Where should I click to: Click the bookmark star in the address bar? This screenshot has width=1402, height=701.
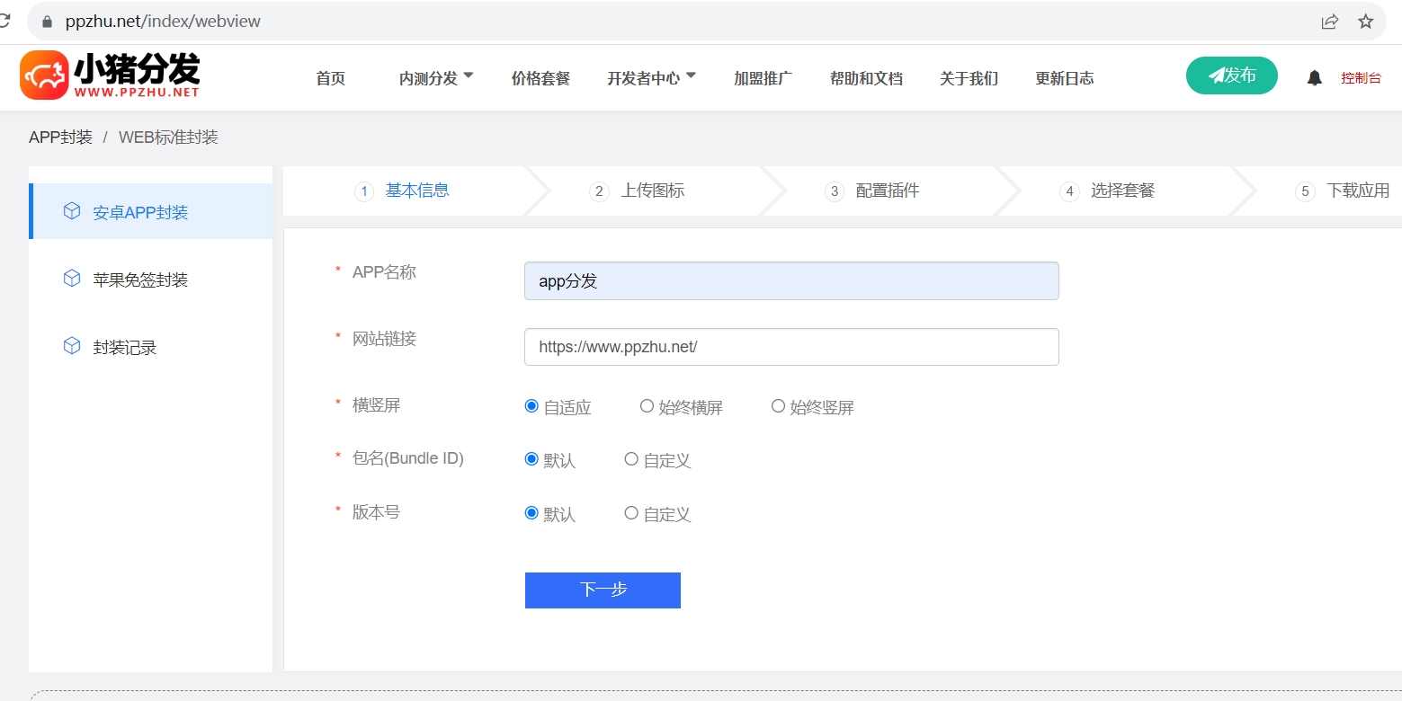(1365, 21)
